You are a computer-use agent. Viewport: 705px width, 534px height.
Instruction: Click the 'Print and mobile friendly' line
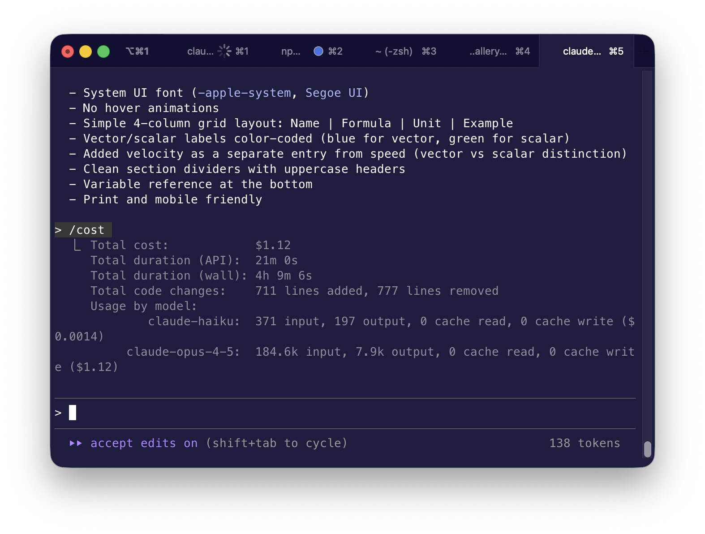[166, 199]
